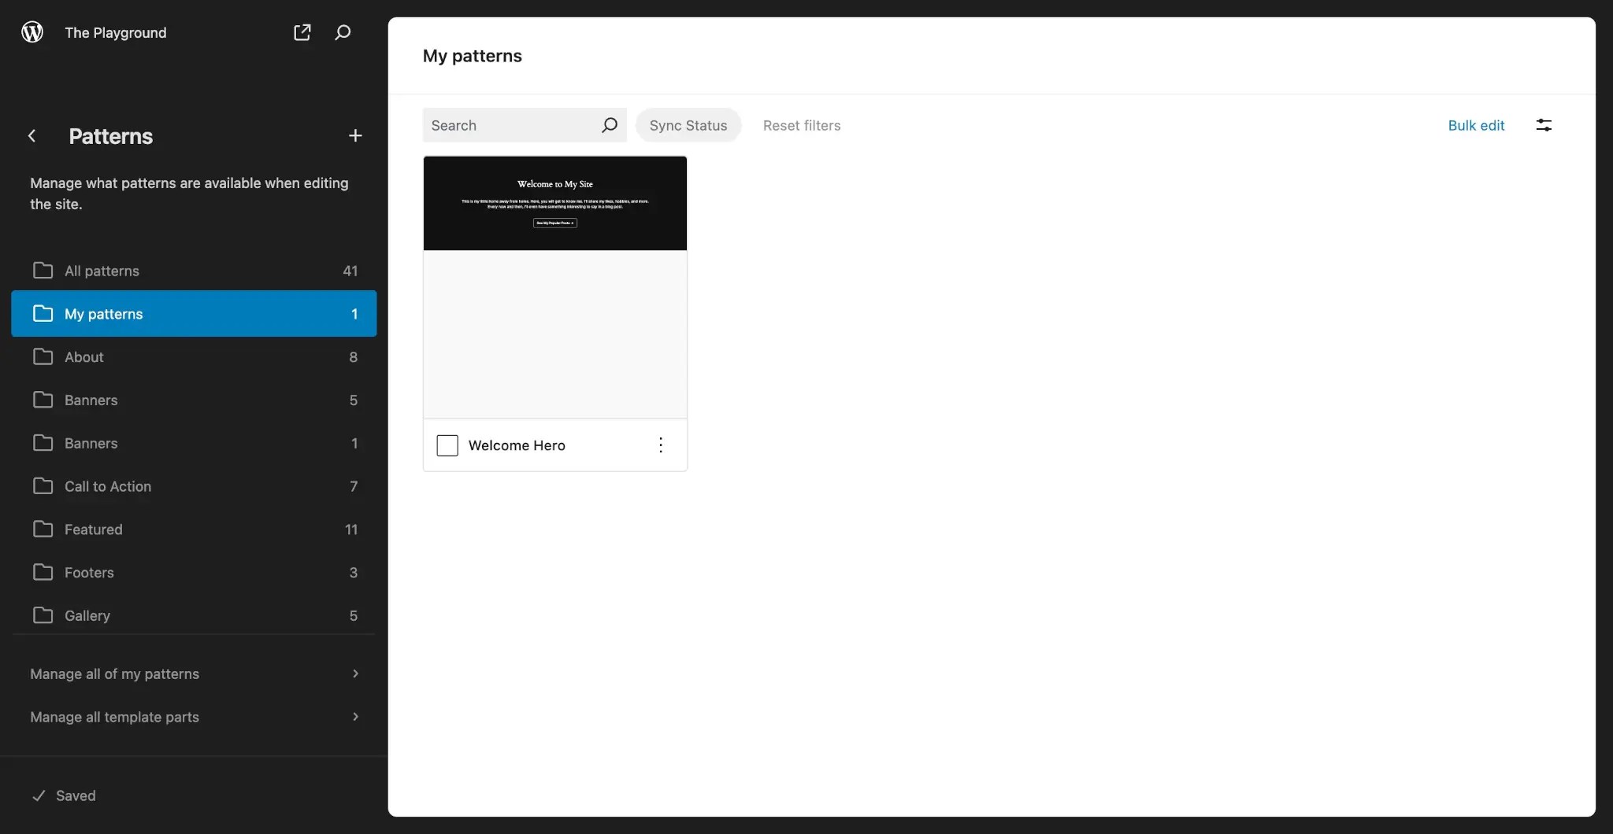Image resolution: width=1613 pixels, height=834 pixels.
Task: Open the site in a new tab
Action: [302, 32]
